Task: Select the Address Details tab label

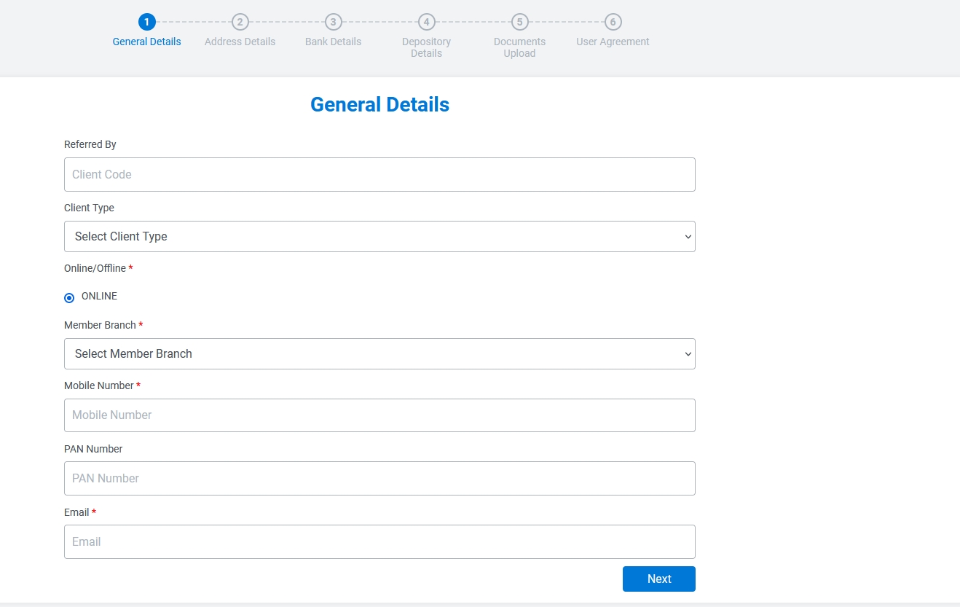Action: click(240, 42)
